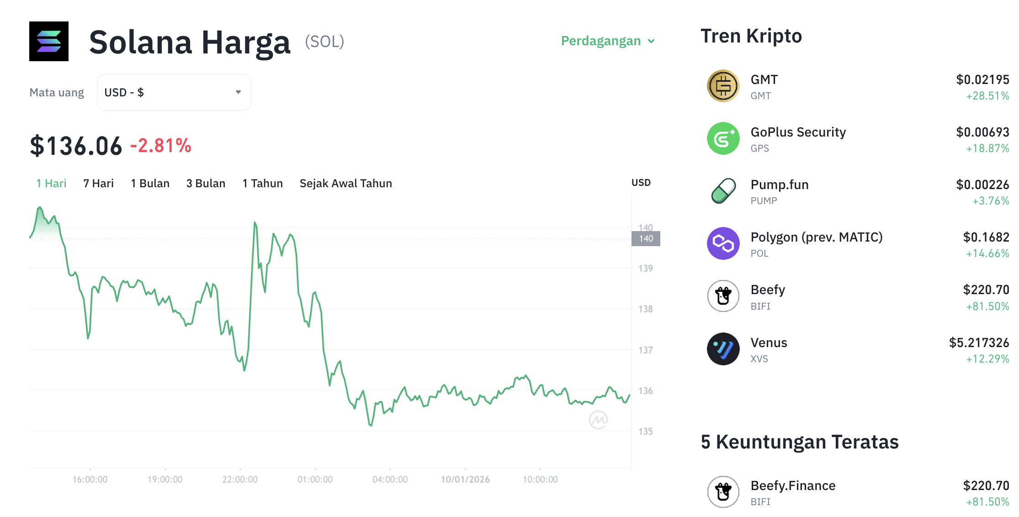The image size is (1019, 517).
Task: Click the Solana logo icon
Action: pos(49,41)
